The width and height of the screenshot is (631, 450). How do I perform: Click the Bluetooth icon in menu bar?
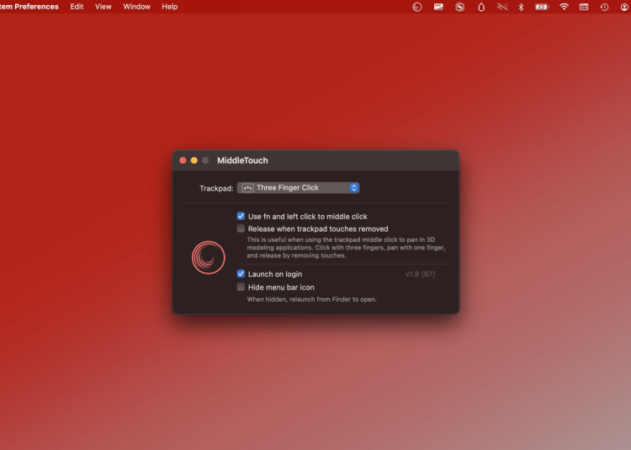521,7
